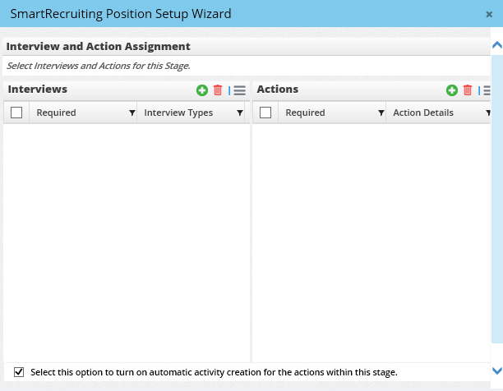The width and height of the screenshot is (503, 391).
Task: Add a new interview with the green plus
Action: click(202, 90)
